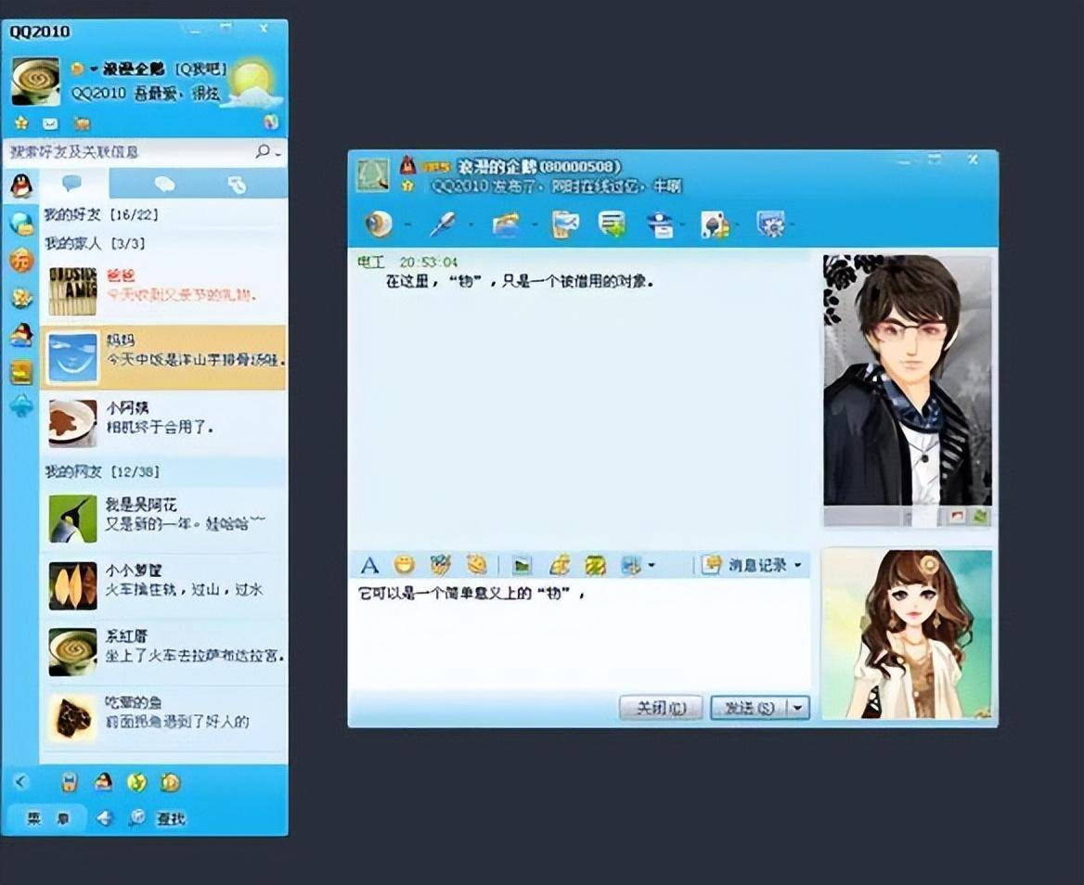Click the 发送(S) send button
Screen dimensions: 1084x885
click(x=749, y=708)
